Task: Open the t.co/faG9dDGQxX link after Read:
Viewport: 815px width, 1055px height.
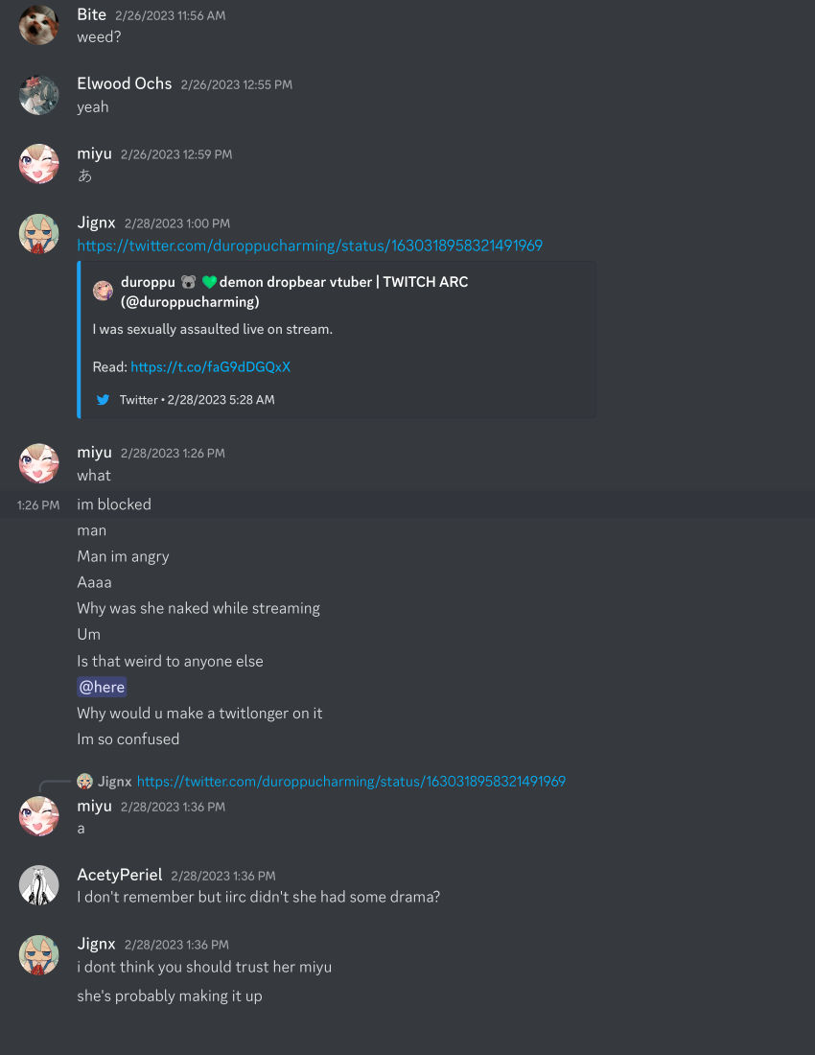Action: point(211,366)
